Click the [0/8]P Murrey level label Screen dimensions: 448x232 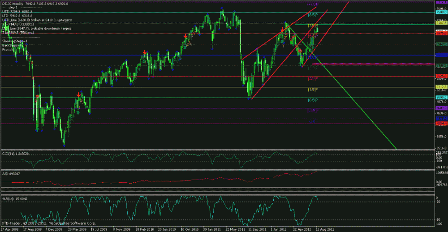click(x=312, y=100)
